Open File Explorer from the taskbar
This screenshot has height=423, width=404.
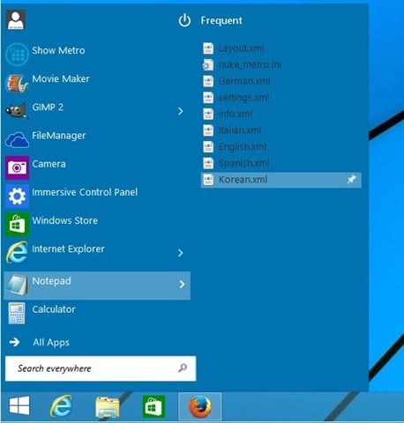(x=108, y=407)
